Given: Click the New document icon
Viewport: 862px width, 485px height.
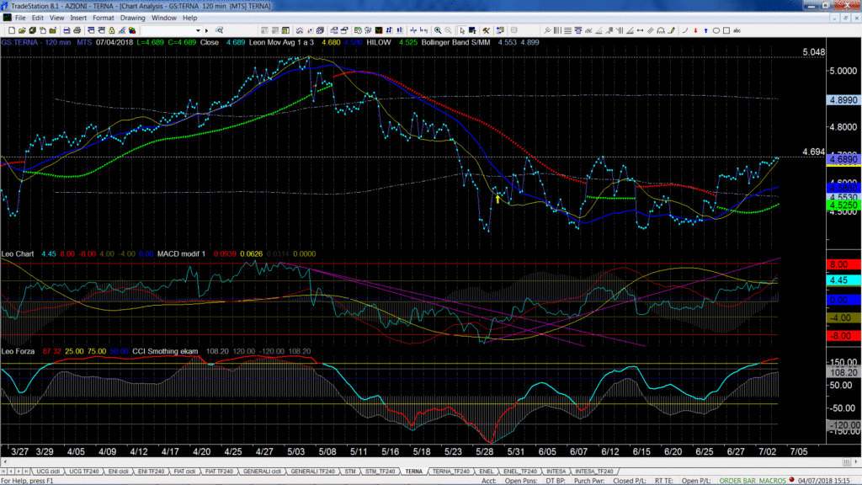Looking at the screenshot, I should (x=12, y=31).
